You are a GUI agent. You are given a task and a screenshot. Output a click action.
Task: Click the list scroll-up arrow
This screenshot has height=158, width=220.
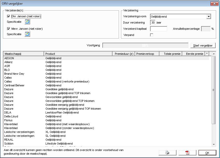tap(214, 54)
